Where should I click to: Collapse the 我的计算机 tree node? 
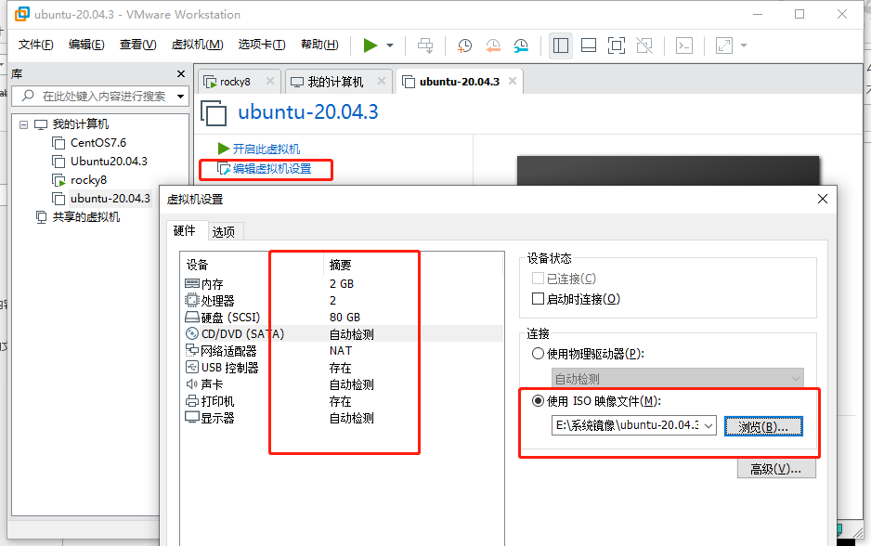point(23,124)
